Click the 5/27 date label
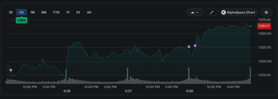Viewport: 278px width, 99px height. coord(128,91)
